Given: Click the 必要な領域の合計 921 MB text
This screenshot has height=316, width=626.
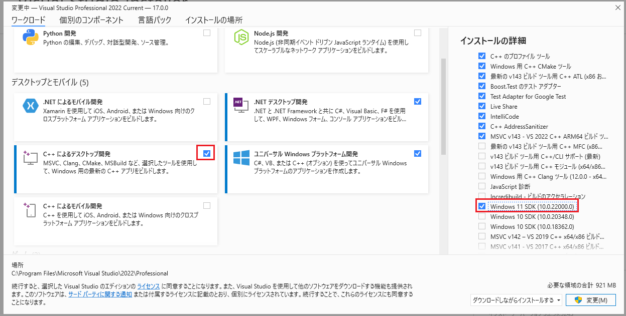Looking at the screenshot, I should [x=581, y=285].
